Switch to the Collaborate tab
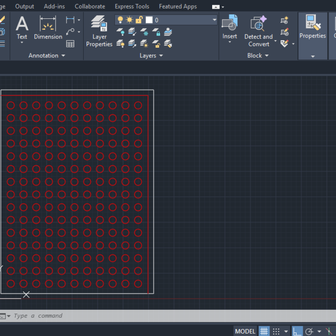The width and height of the screenshot is (336, 336). point(90,7)
